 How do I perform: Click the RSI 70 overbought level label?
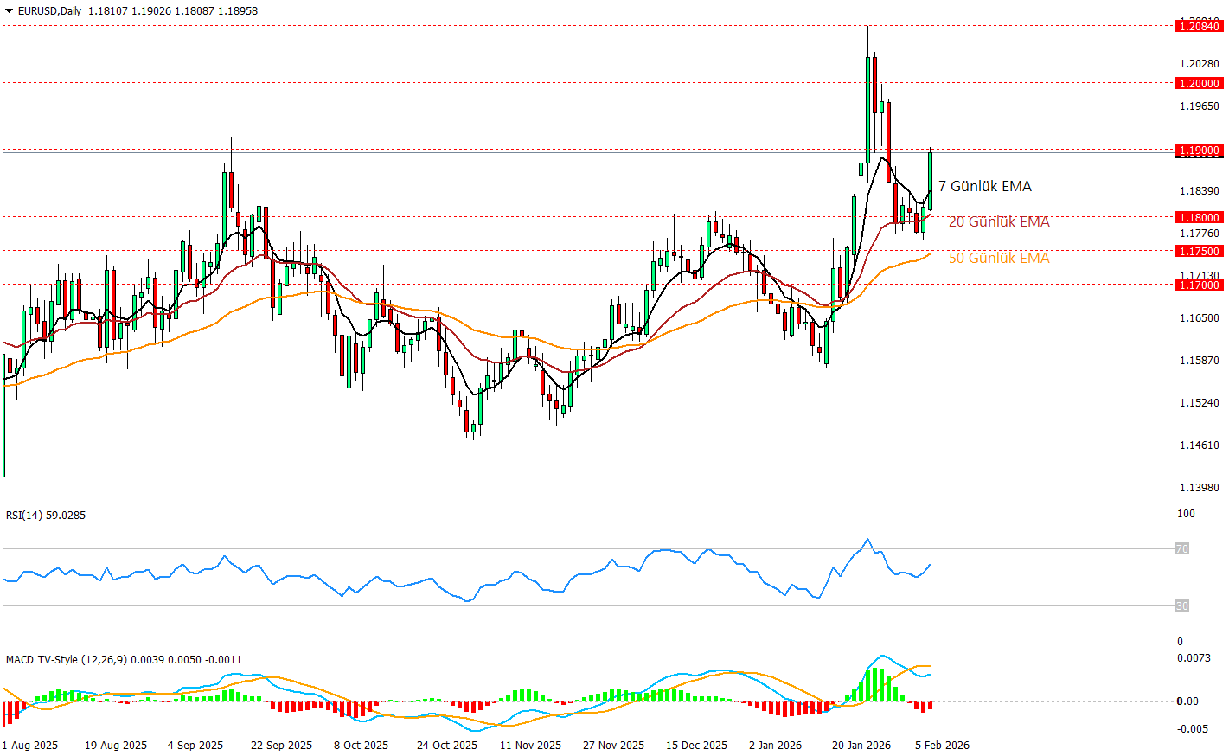pos(1181,549)
